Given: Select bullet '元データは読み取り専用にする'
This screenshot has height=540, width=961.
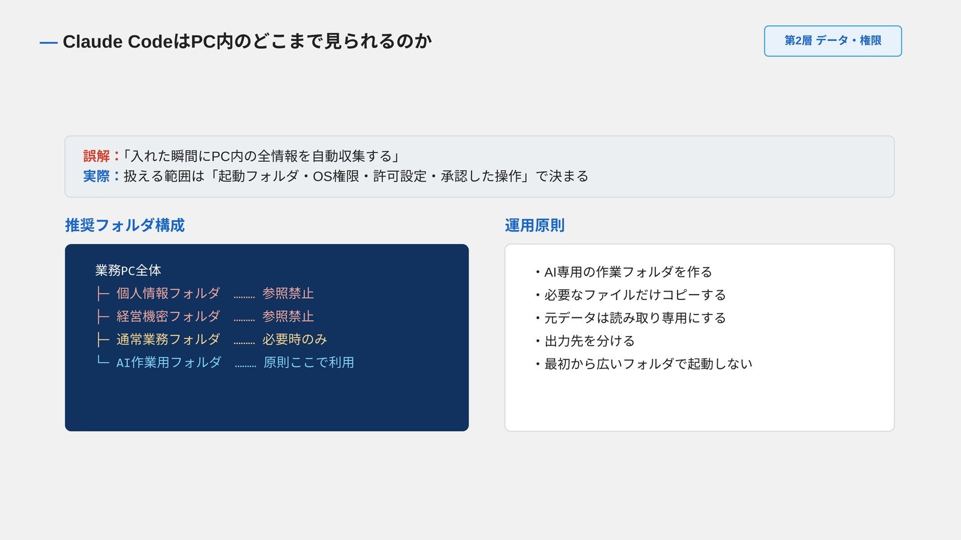Looking at the screenshot, I should pyautogui.click(x=630, y=318).
